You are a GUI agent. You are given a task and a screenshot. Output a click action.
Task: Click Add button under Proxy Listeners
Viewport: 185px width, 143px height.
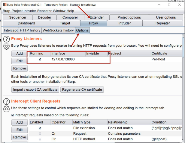20,54
